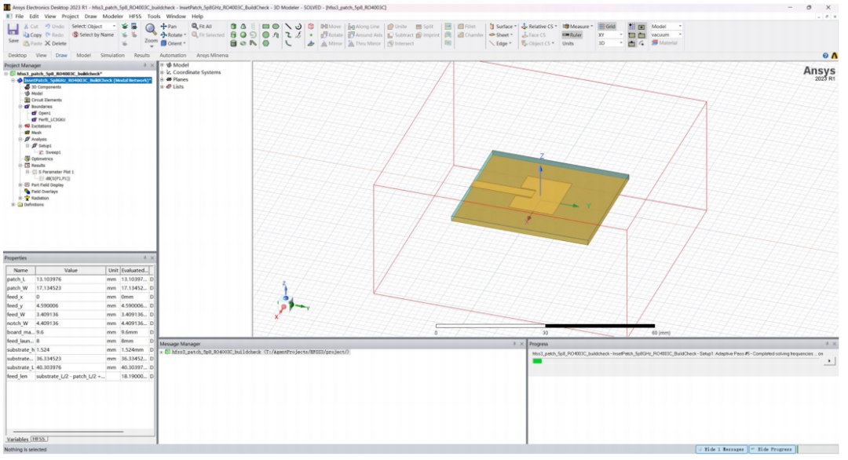
Task: Expand the Excitations tree node
Action: click(x=21, y=126)
